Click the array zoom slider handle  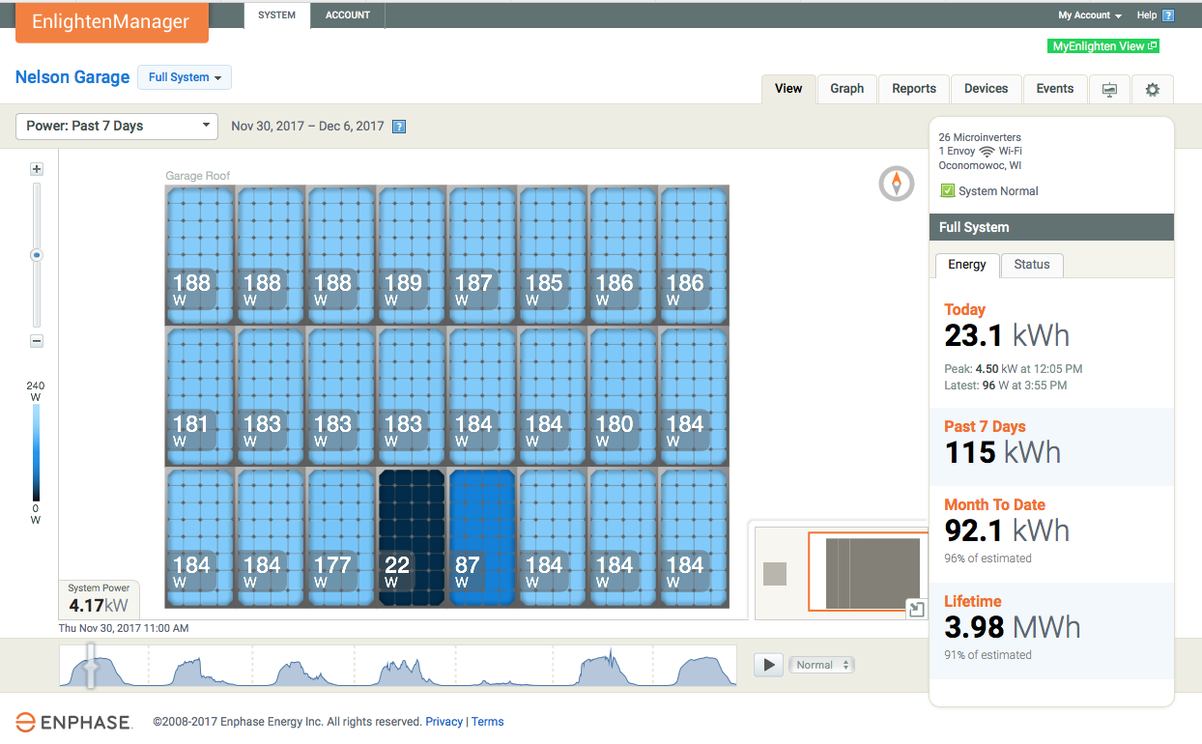click(37, 255)
